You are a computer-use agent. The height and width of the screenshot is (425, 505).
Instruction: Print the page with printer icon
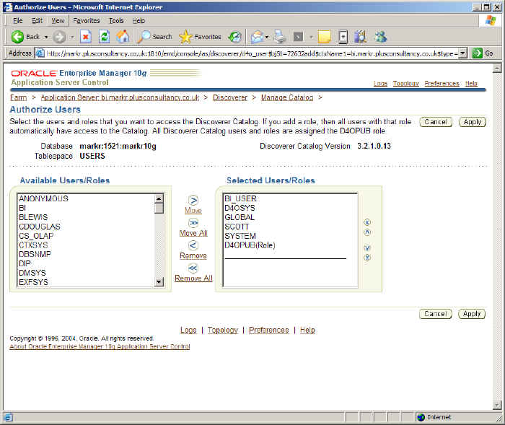coord(280,37)
